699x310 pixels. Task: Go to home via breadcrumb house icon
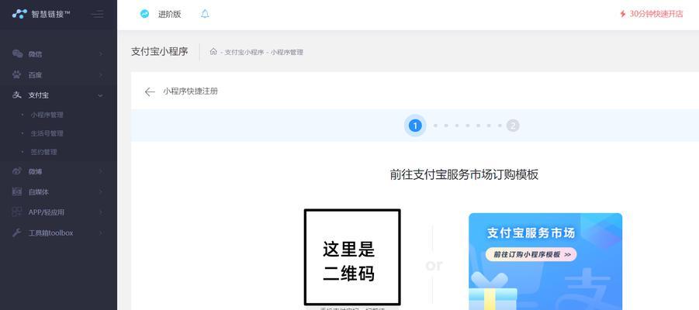[x=213, y=52]
